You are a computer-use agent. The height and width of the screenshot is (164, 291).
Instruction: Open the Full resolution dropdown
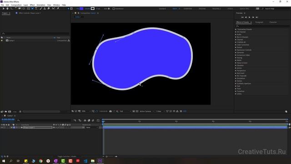[x=125, y=111]
